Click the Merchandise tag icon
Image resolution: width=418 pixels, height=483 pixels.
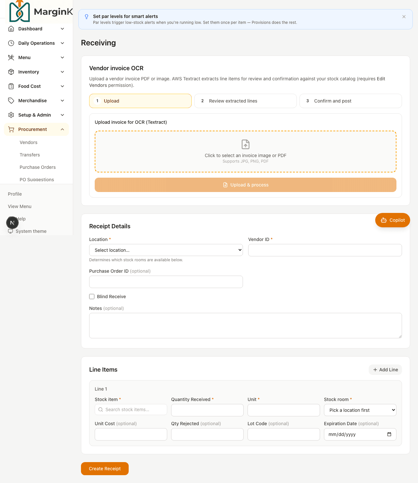[x=11, y=101]
